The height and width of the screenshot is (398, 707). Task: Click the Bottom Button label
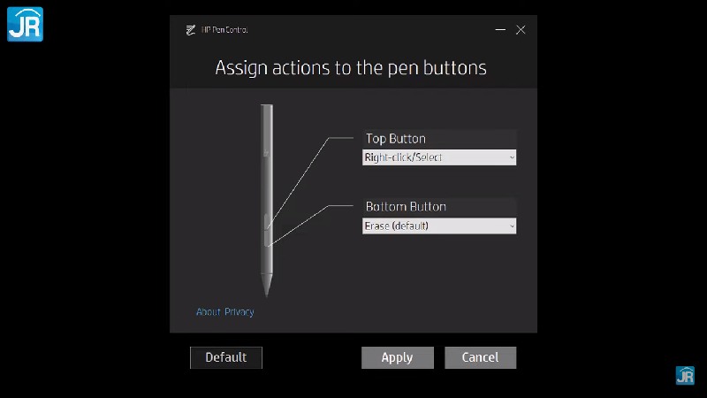click(x=406, y=207)
